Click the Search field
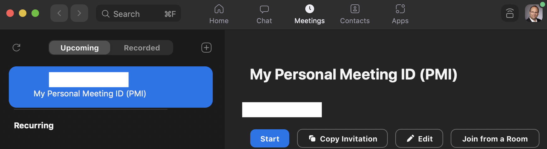The width and height of the screenshot is (547, 149). [x=138, y=13]
